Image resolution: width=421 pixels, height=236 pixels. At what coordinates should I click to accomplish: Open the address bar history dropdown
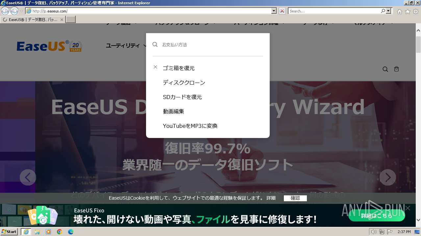[274, 11]
